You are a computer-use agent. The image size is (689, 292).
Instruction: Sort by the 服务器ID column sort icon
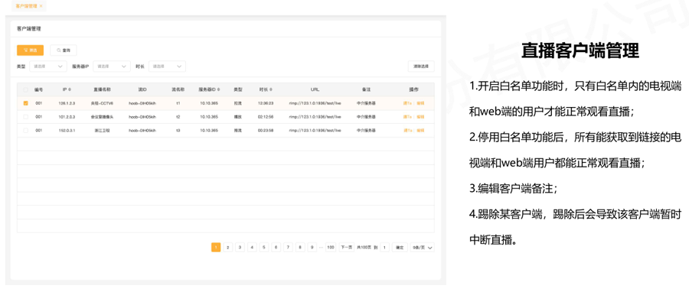(219, 89)
